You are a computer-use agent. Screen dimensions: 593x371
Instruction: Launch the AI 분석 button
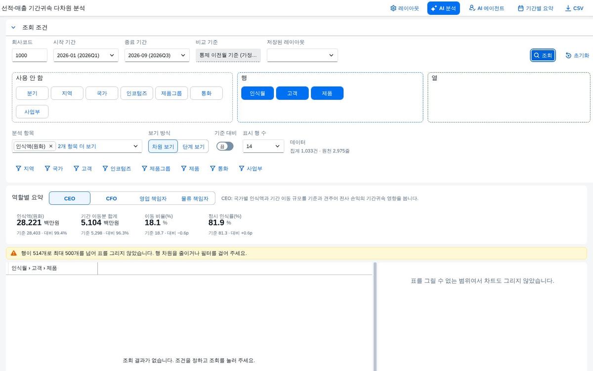[x=443, y=8]
